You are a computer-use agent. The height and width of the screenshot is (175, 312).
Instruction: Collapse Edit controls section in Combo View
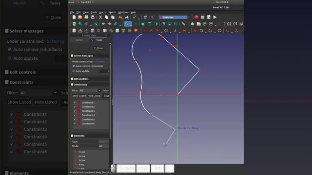pyautogui.click(x=72, y=79)
